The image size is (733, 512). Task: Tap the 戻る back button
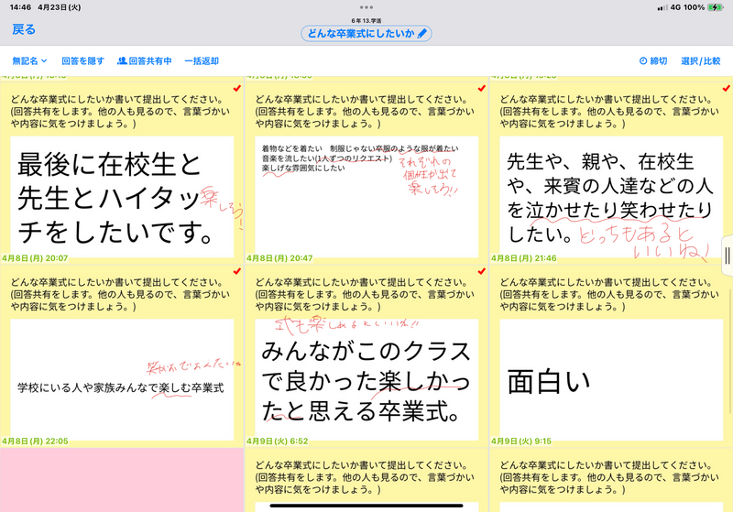[x=24, y=29]
